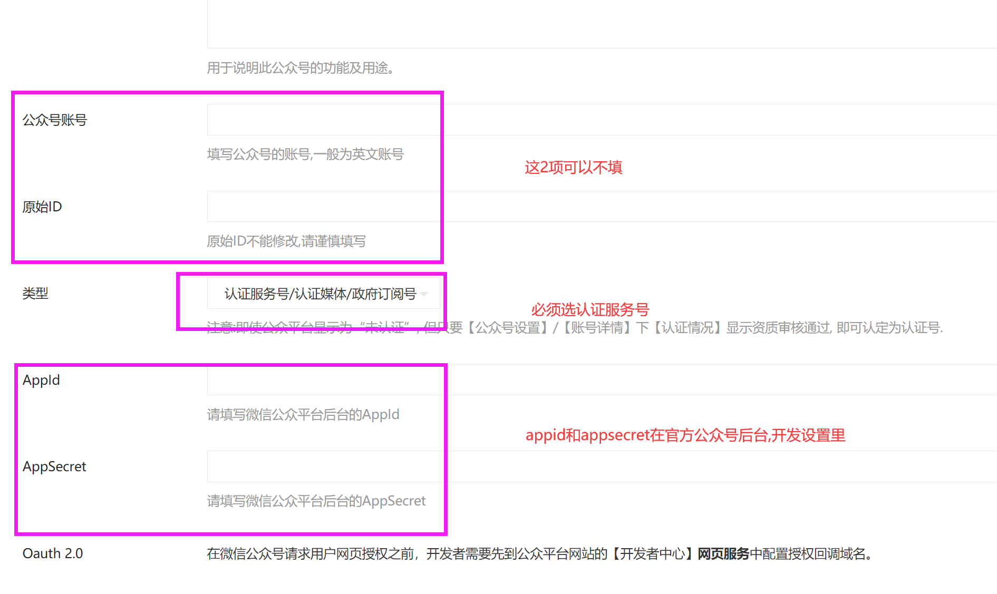Image resolution: width=997 pixels, height=594 pixels.
Task: Click the AppId input field
Action: [602, 379]
